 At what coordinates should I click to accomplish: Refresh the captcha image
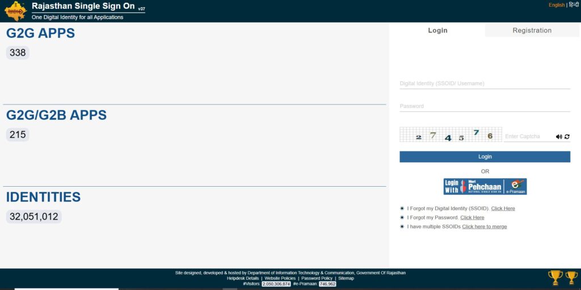567,137
